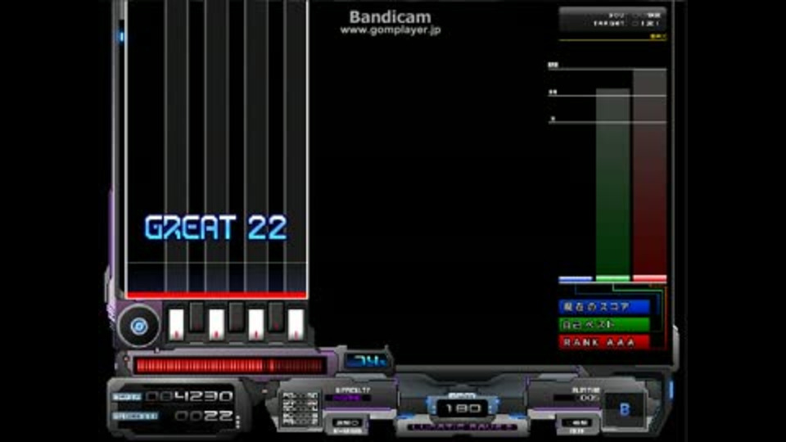Click the purple difficulty label
Screen dimensions: 786x442
pos(348,398)
